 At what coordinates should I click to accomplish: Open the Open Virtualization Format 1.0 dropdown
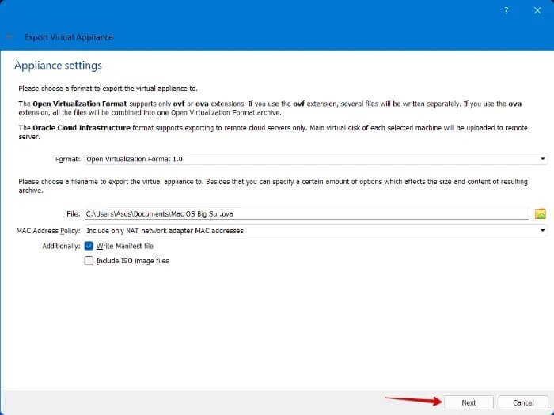point(315,159)
